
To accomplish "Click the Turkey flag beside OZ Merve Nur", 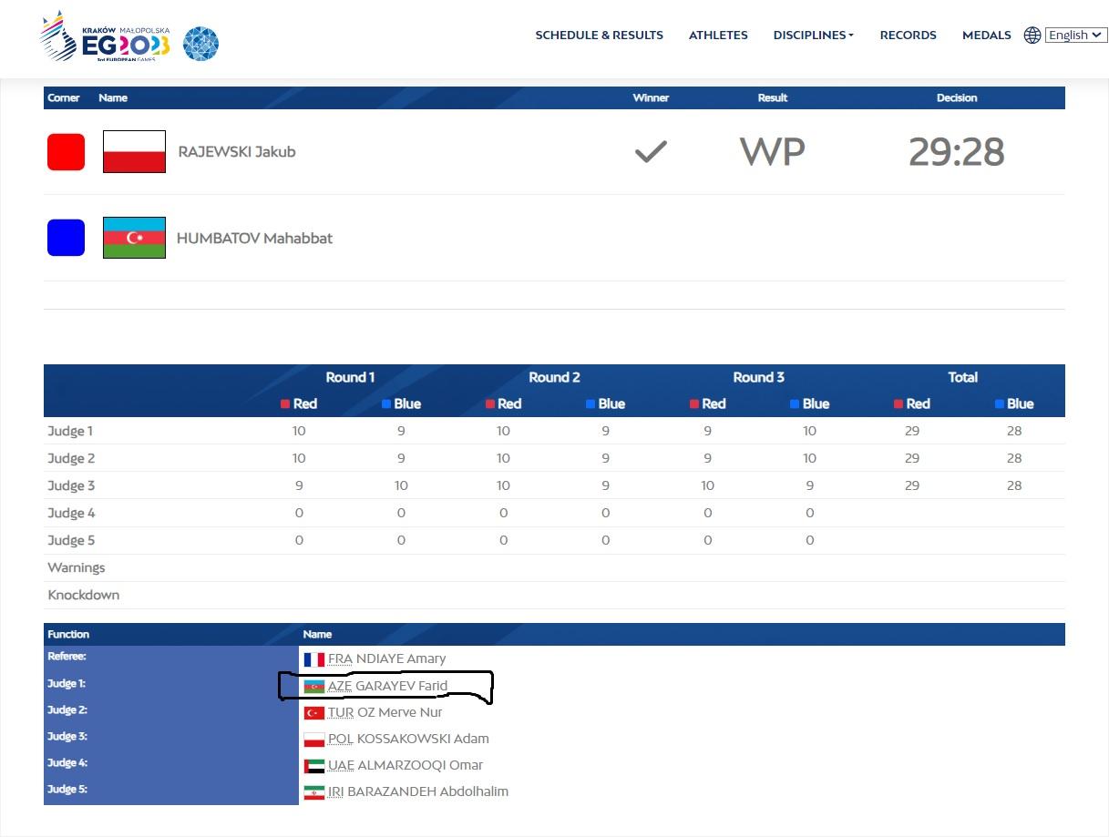I will 313,713.
